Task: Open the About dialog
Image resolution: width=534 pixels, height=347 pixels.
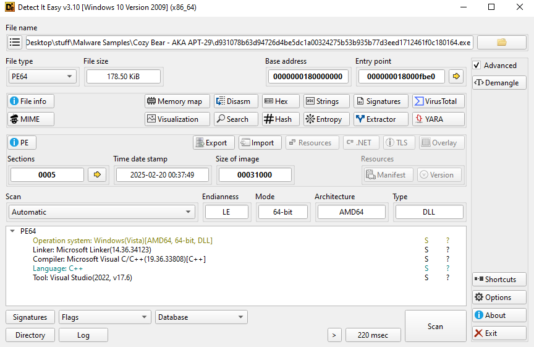Action: [499, 315]
